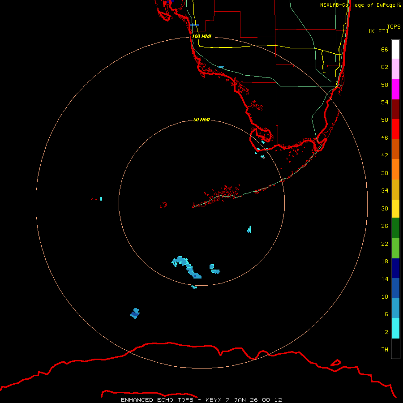Click the dark orange 46 kft swatch

tap(395, 149)
